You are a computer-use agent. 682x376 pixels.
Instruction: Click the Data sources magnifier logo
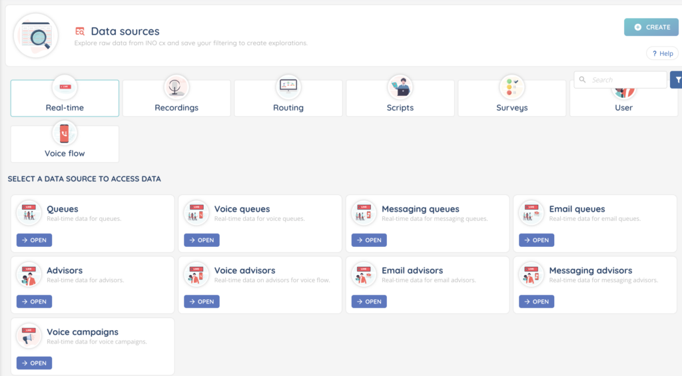tap(36, 35)
